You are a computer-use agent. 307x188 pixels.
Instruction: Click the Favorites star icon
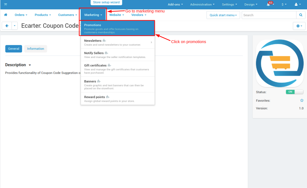coord(302,100)
